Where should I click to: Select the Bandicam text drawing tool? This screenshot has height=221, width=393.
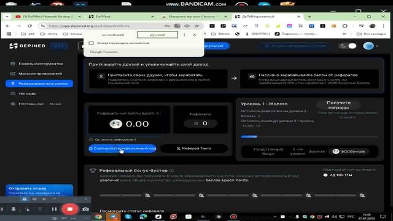click(x=40, y=209)
